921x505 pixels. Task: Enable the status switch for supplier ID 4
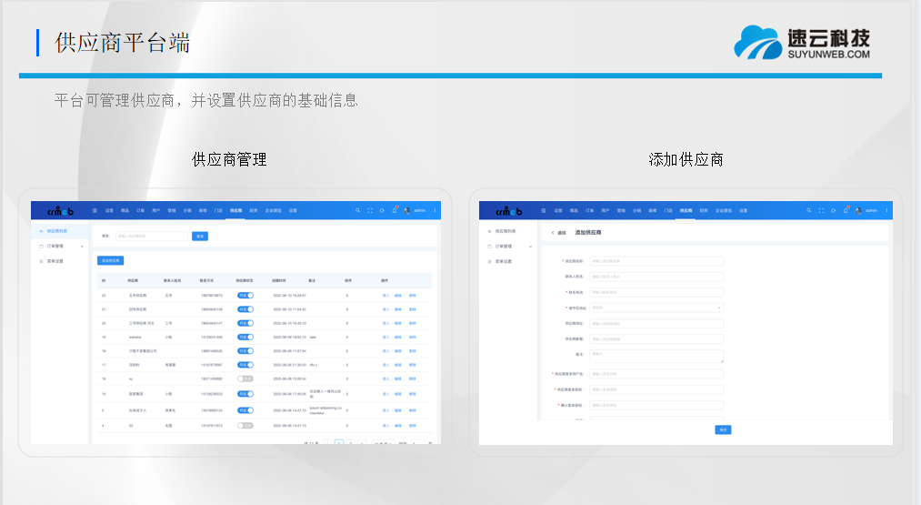coord(245,425)
